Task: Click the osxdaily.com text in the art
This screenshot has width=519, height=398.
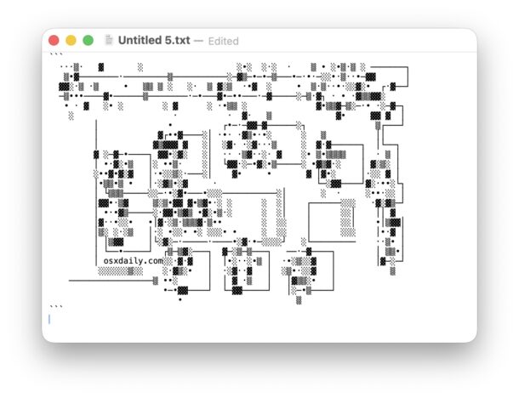Action: [x=132, y=261]
